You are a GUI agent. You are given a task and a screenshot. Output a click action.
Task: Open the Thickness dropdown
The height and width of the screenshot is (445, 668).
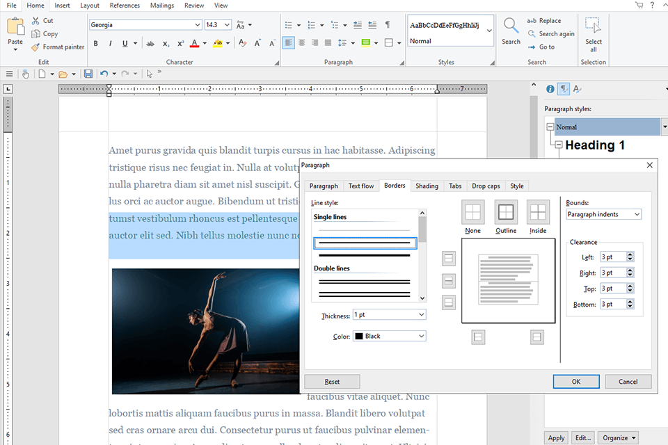tap(389, 314)
